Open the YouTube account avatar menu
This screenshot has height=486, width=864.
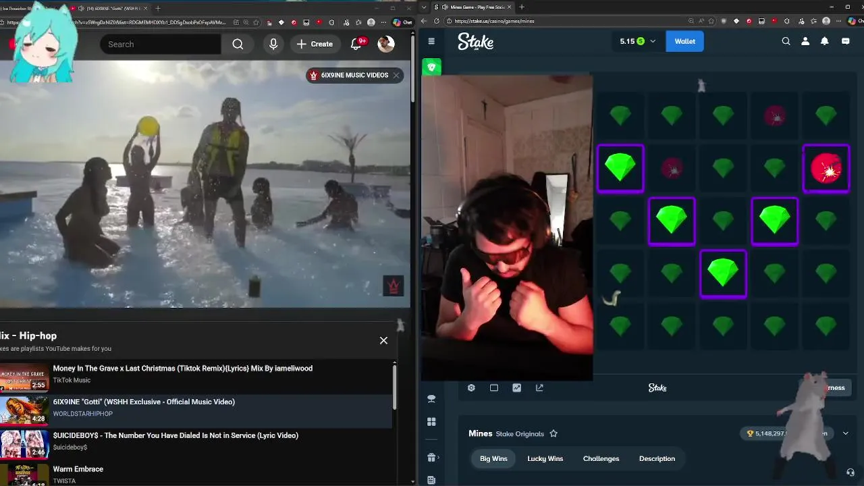click(386, 44)
